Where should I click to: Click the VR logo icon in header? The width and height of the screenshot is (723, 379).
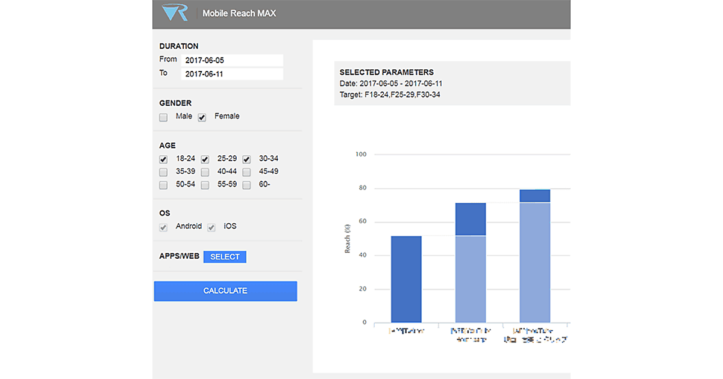(175, 13)
